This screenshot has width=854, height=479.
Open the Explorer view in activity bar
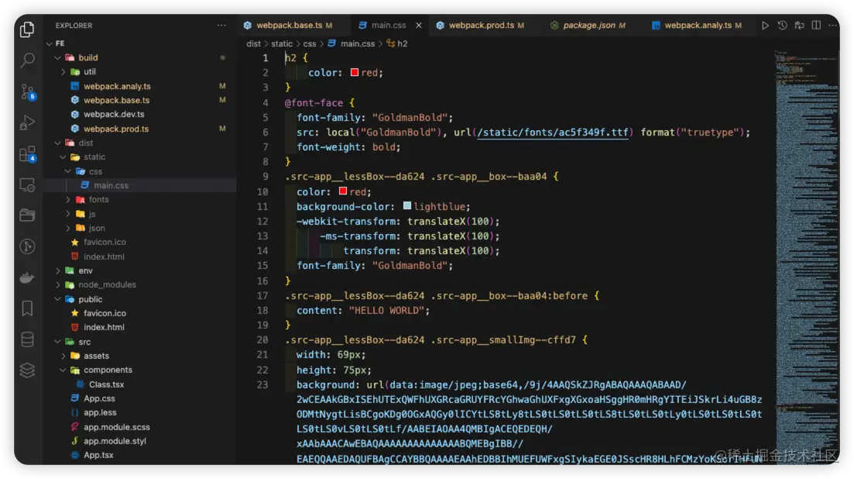pyautogui.click(x=27, y=29)
